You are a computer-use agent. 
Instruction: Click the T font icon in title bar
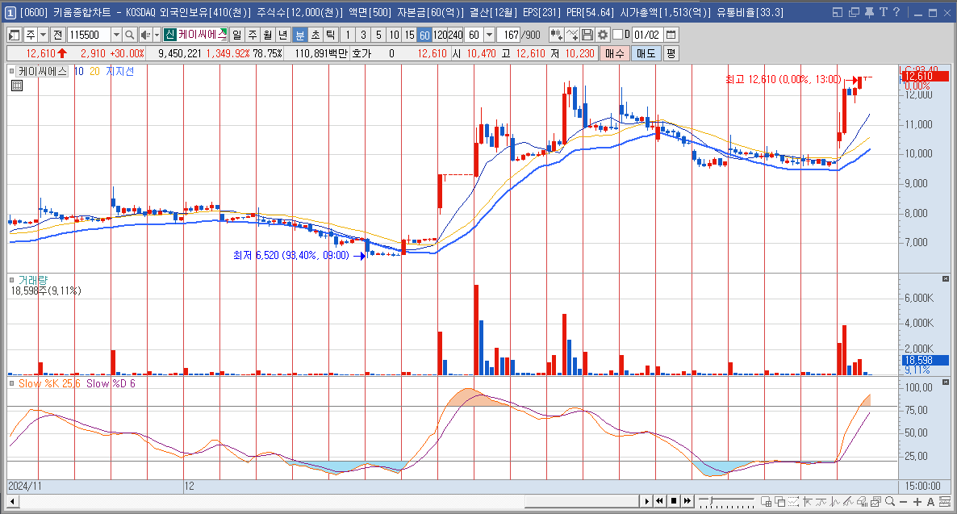[883, 12]
